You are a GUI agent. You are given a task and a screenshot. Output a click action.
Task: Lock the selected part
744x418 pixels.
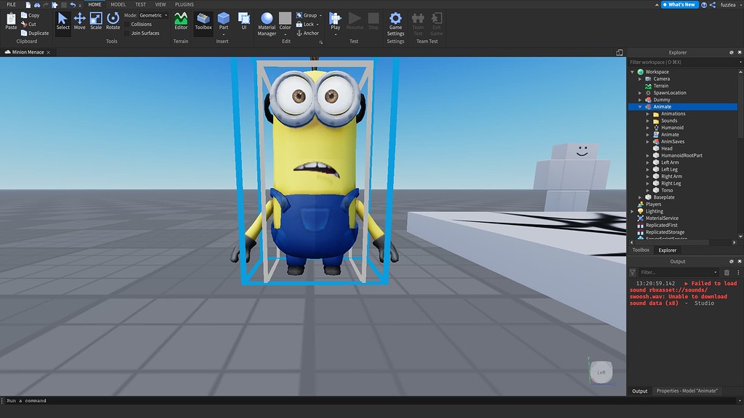coord(308,24)
